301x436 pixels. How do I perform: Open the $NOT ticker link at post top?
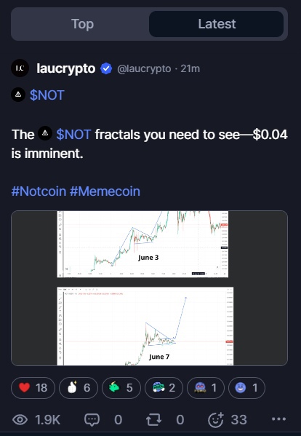[47, 95]
